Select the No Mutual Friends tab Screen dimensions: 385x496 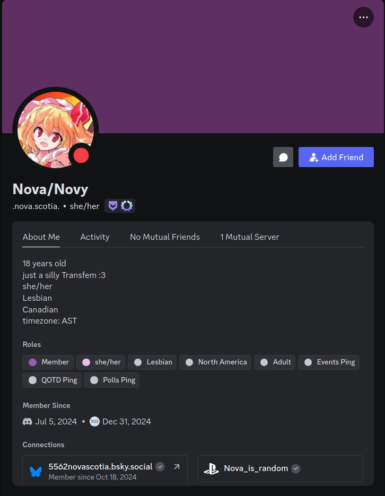tap(165, 237)
